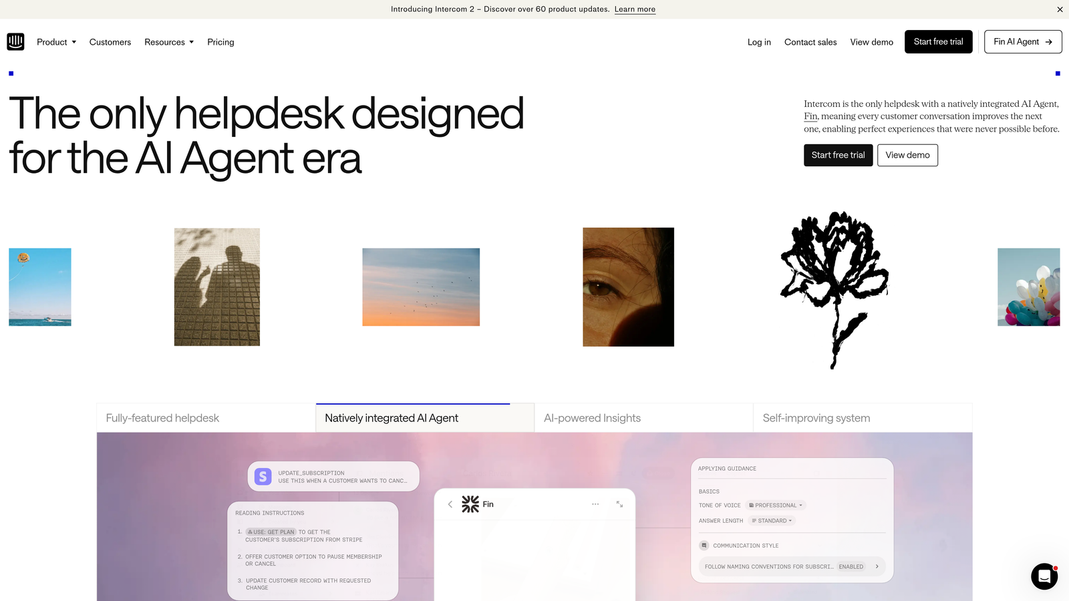The width and height of the screenshot is (1069, 601).
Task: Click the Use: Get Plan tag
Action: click(271, 532)
